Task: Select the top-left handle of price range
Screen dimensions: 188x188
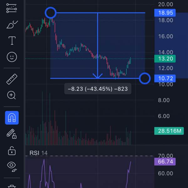Action: coord(50,13)
